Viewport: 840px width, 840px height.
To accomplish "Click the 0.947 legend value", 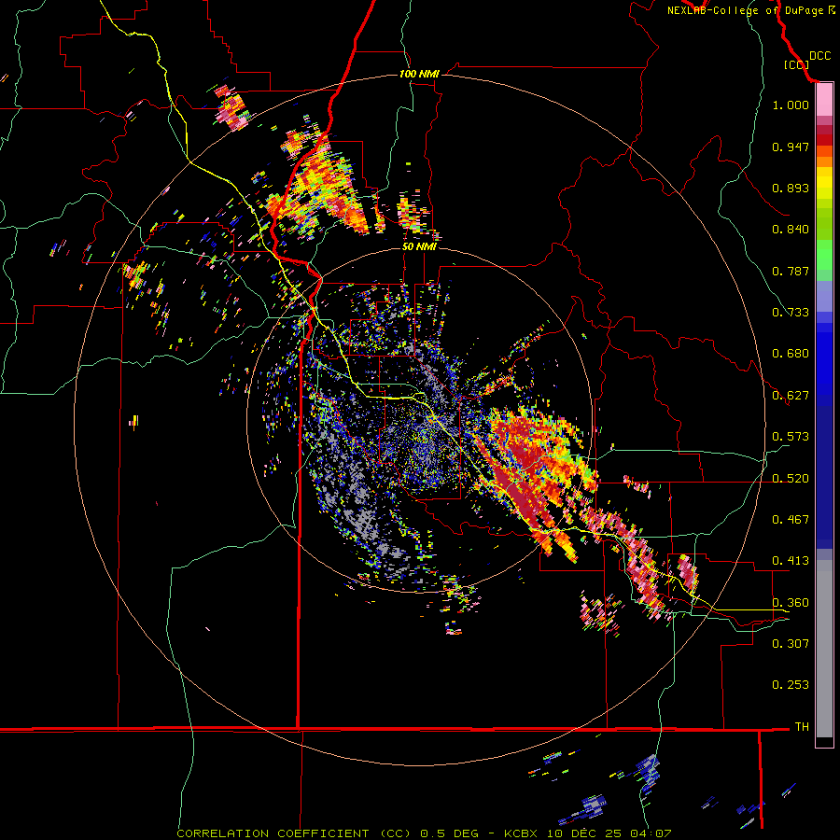I will click(x=791, y=147).
